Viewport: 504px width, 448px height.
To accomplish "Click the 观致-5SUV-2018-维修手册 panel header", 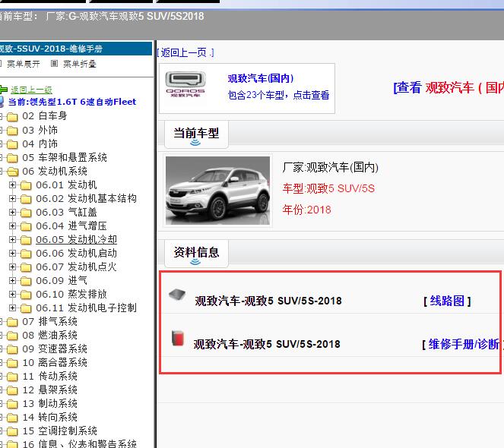I will (76, 49).
